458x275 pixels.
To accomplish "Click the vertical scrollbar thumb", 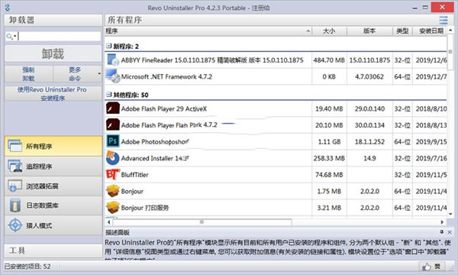I will [x=450, y=52].
